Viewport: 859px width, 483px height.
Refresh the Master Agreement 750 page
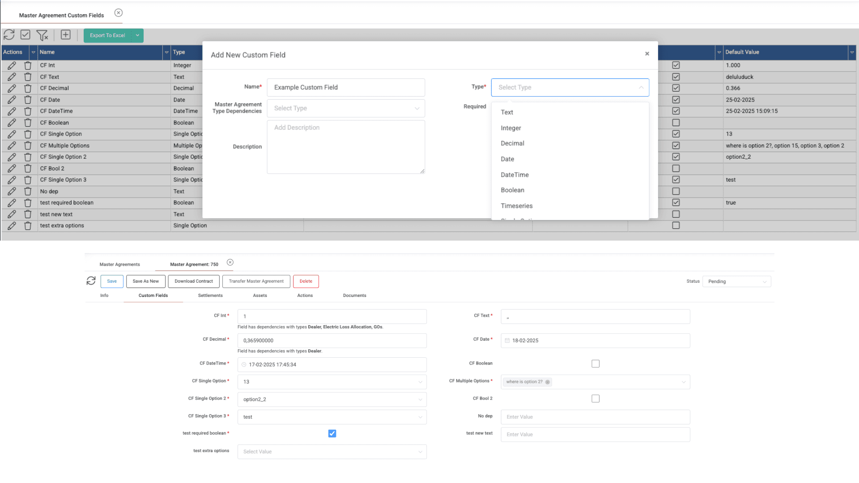(x=91, y=281)
